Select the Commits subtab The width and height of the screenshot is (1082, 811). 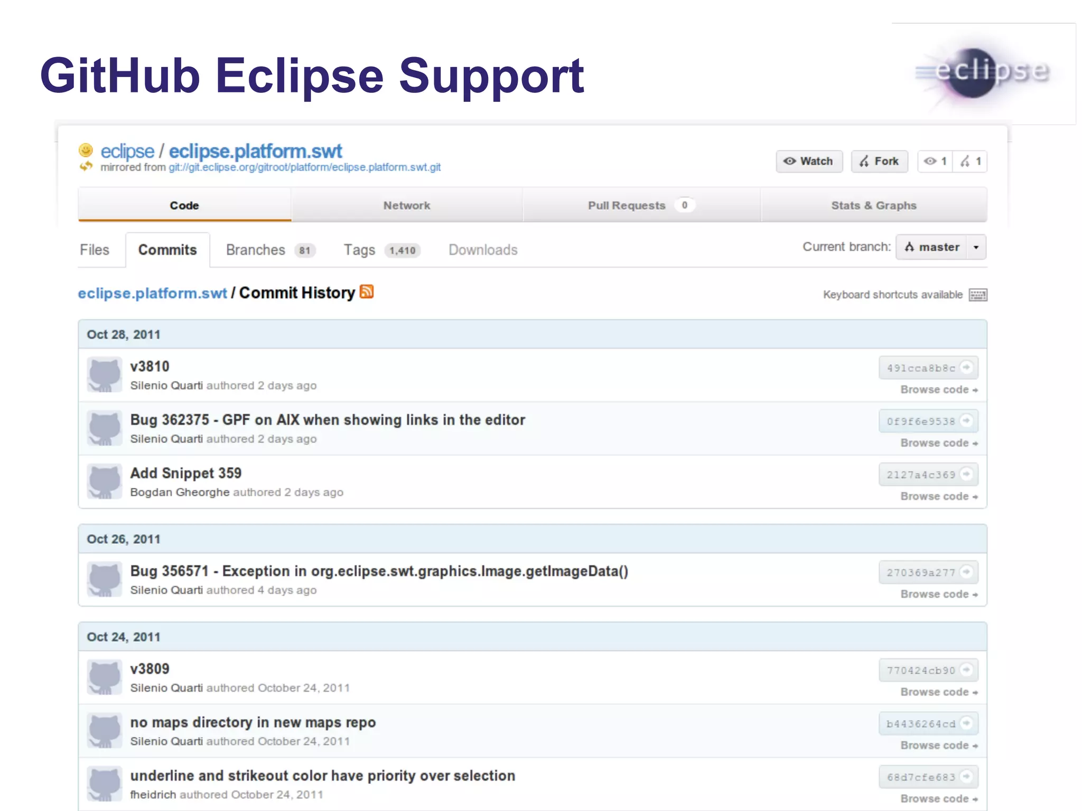167,250
